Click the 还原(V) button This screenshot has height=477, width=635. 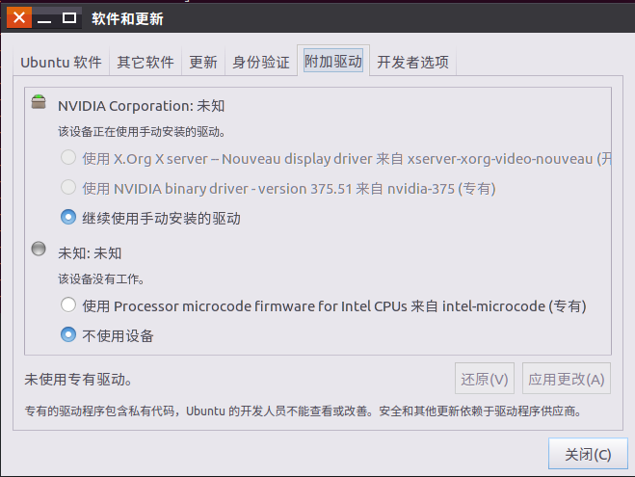pyautogui.click(x=485, y=379)
